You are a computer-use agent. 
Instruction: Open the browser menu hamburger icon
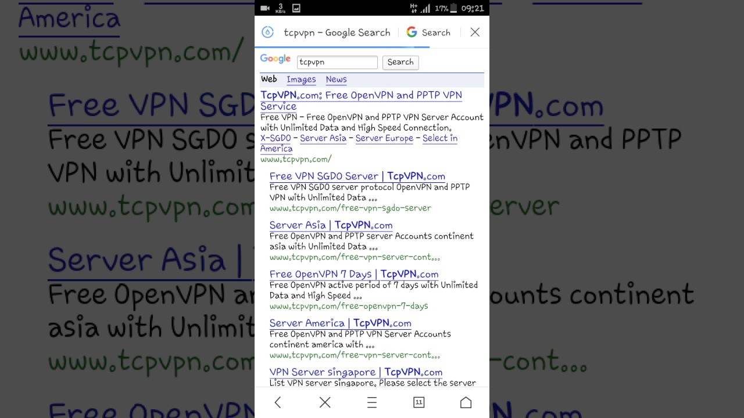(x=372, y=402)
